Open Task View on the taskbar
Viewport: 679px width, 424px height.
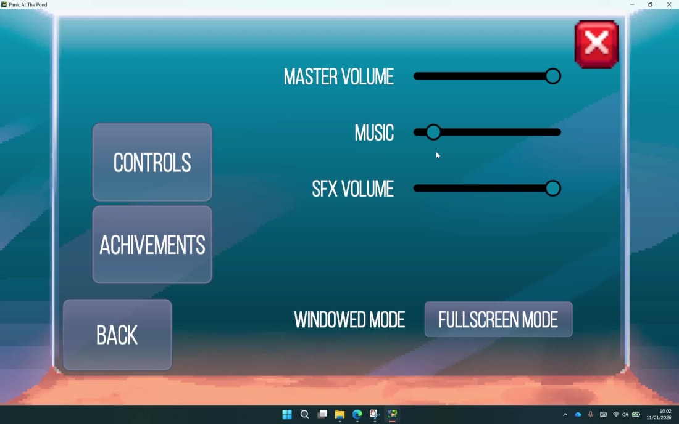tap(322, 415)
